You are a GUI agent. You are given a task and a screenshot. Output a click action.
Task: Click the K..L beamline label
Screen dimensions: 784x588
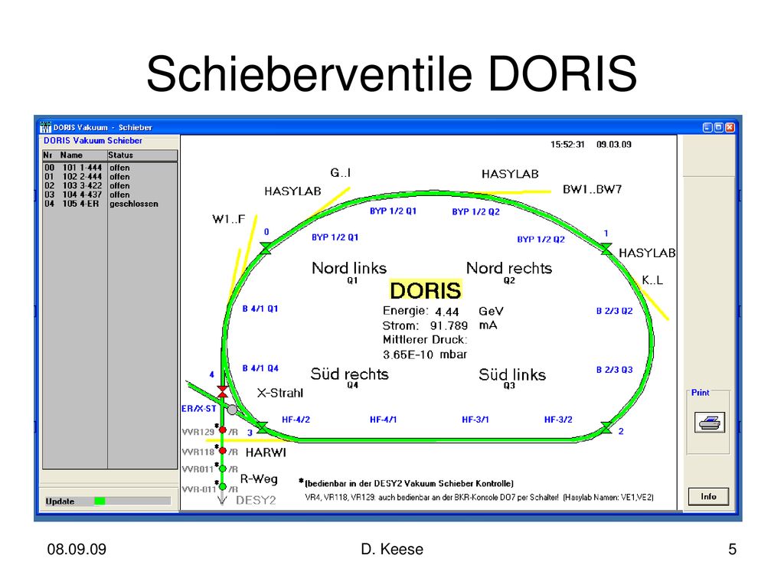(652, 280)
